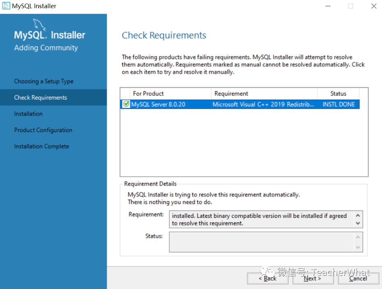Click the Next button

tap(313, 278)
